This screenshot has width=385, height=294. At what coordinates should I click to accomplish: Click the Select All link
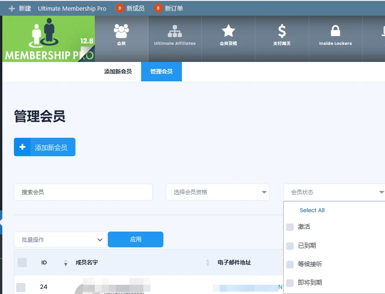[x=312, y=210]
